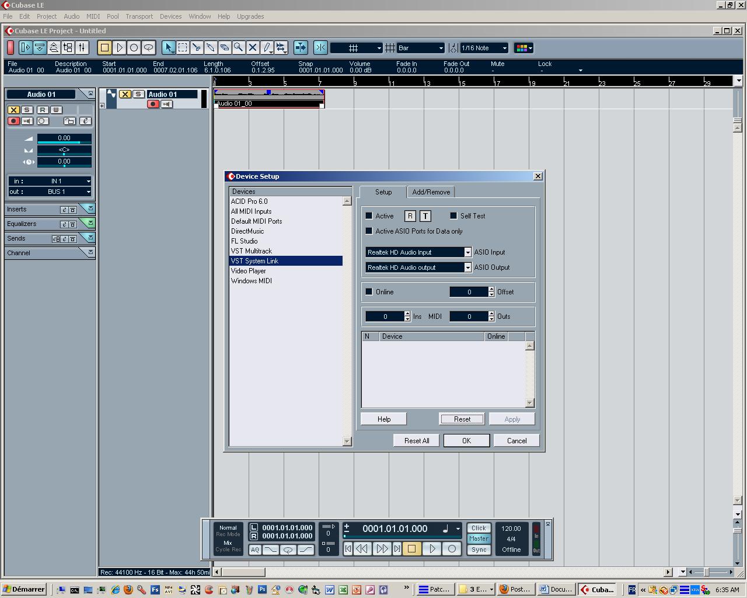This screenshot has width=747, height=598.
Task: Click Rewind in transport panel
Action: pos(362,549)
